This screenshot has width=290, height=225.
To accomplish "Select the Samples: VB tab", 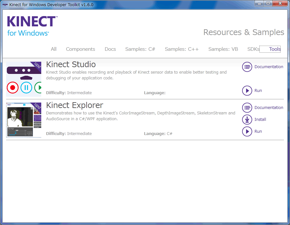I will pyautogui.click(x=223, y=49).
